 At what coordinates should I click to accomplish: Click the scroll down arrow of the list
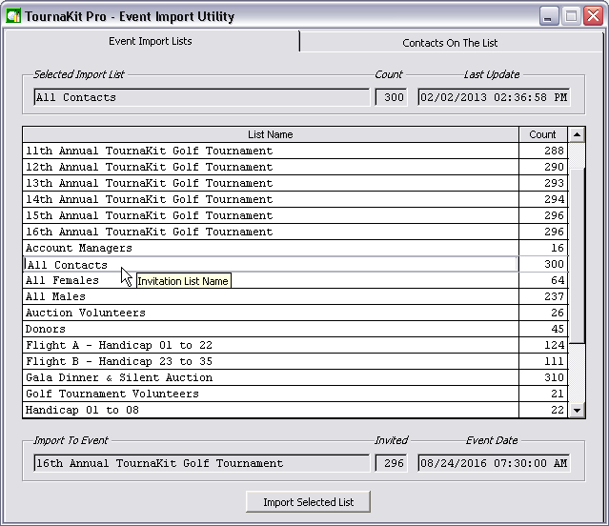[577, 411]
